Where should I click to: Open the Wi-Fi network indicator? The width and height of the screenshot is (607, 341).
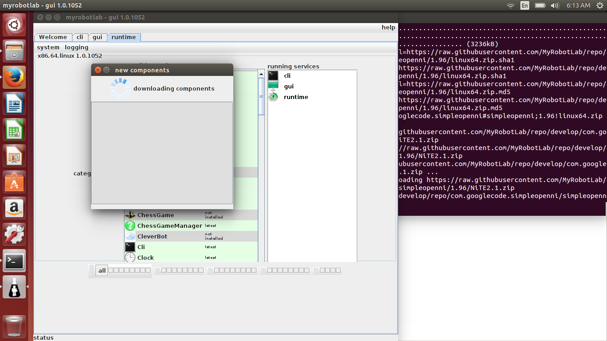(x=511, y=5)
